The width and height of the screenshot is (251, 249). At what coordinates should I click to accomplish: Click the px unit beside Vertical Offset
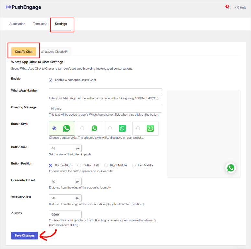tap(78, 198)
